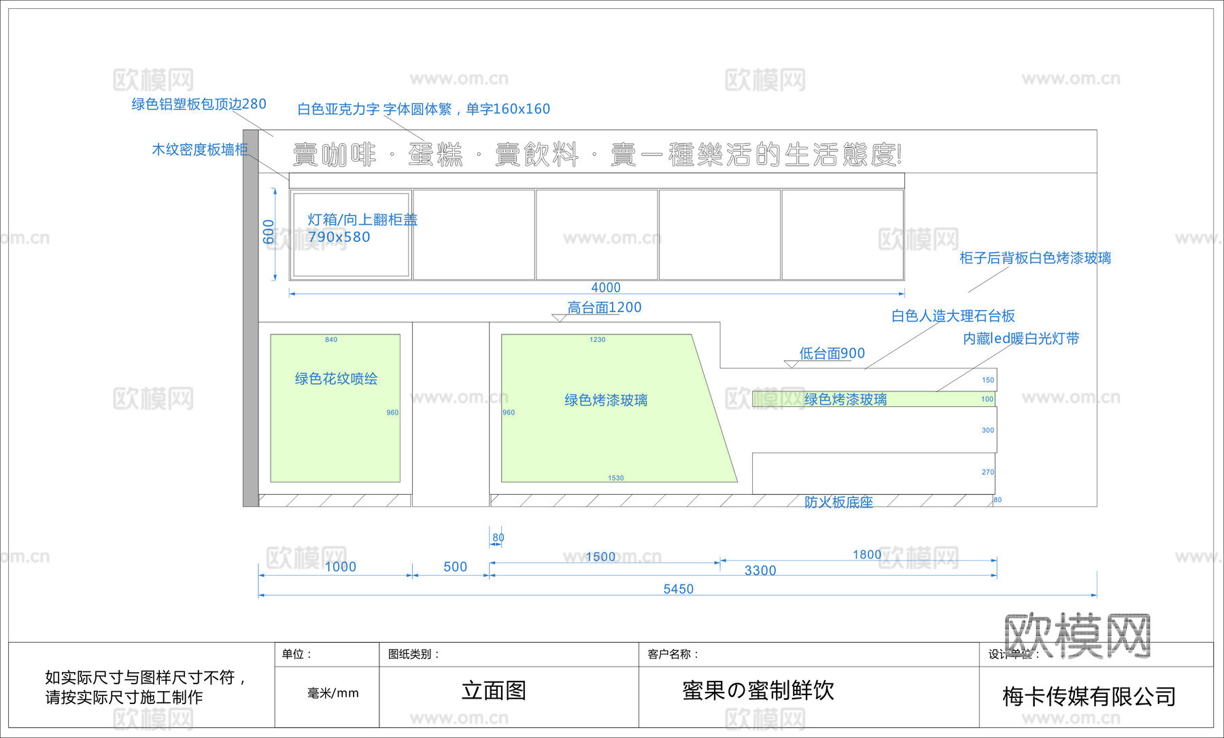Click the "高台面1200" callout text
The height and width of the screenshot is (738, 1224).
604,306
